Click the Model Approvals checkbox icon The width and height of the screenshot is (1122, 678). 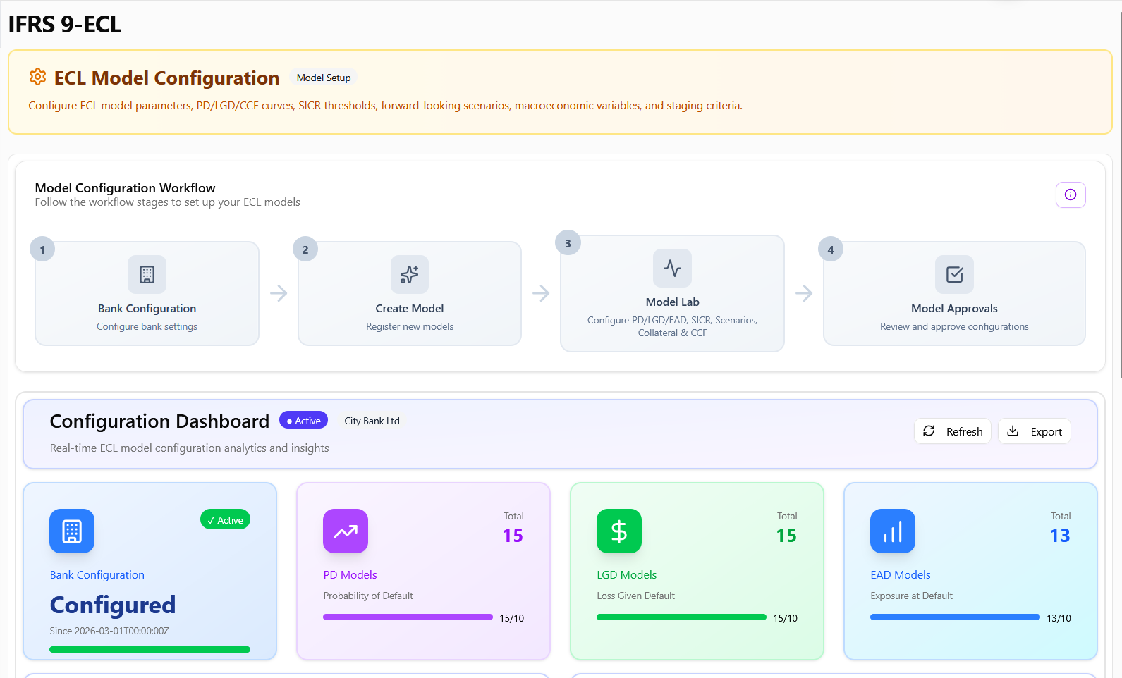point(954,274)
